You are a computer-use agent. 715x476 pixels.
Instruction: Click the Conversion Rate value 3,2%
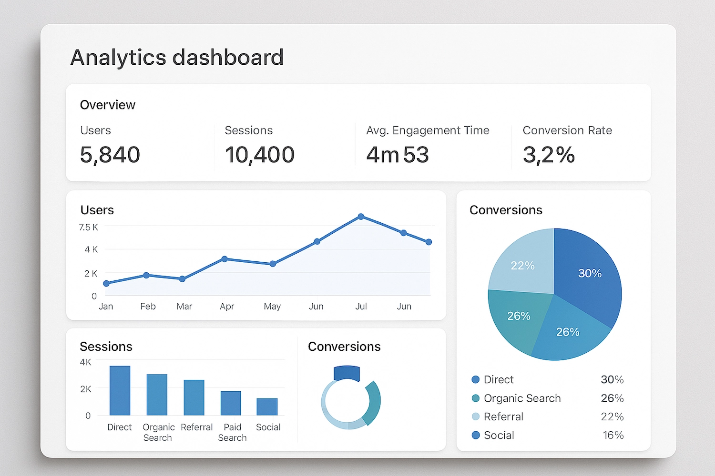(x=548, y=154)
